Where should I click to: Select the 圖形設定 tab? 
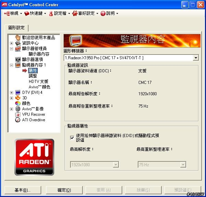coord(16,28)
